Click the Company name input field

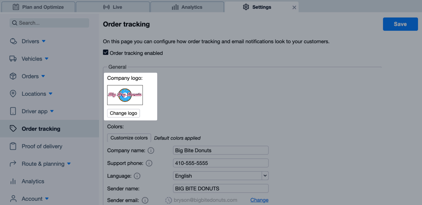tap(221, 150)
